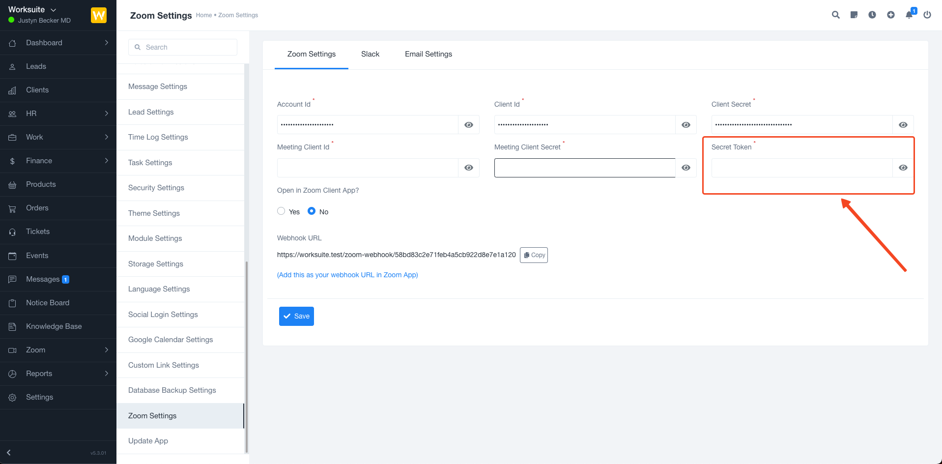Viewport: 942px width, 464px height.
Task: Click the clock timer icon
Action: coord(872,15)
